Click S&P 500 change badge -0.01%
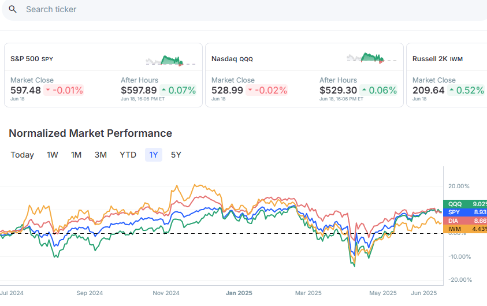487x306 pixels. point(64,90)
